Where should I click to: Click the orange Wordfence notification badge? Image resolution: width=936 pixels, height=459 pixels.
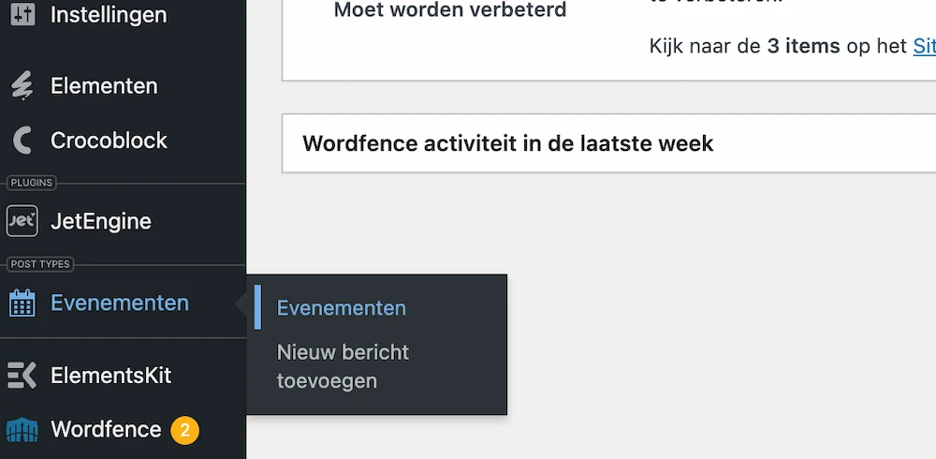[x=184, y=430]
